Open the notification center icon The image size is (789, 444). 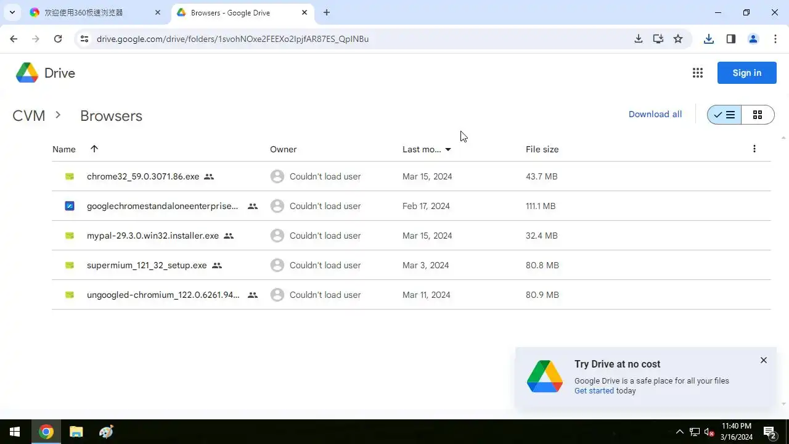click(x=770, y=432)
